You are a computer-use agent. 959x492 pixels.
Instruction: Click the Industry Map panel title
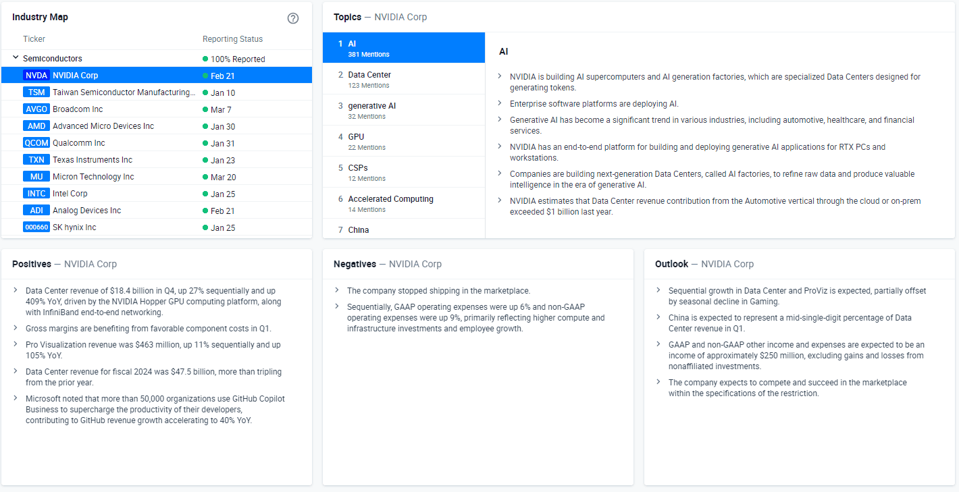(40, 17)
